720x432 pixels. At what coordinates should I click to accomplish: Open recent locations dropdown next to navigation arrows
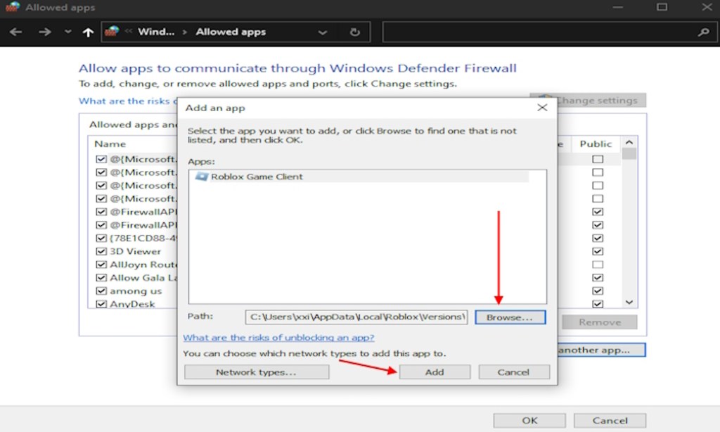[67, 32]
